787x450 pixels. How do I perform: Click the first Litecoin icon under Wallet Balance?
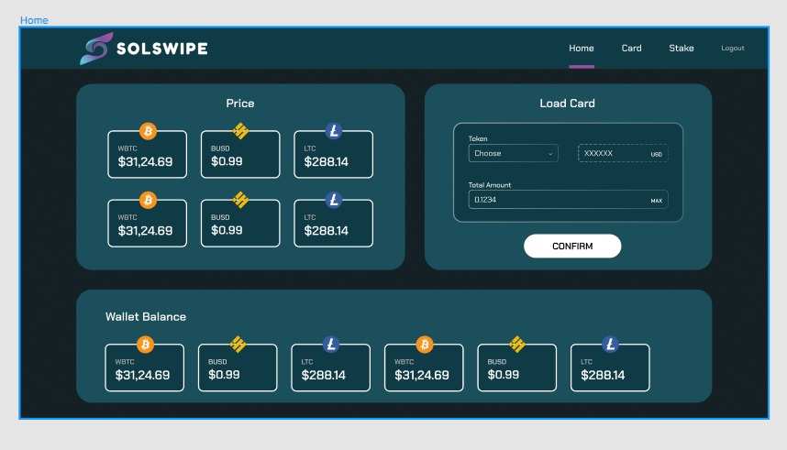[331, 345]
